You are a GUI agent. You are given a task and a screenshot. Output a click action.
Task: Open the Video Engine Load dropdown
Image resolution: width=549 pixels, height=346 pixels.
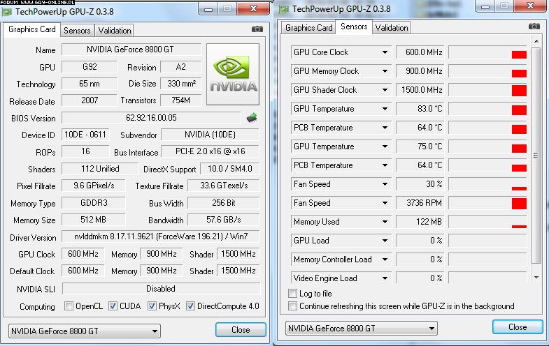click(x=385, y=278)
